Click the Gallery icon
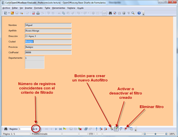Image resolution: width=178 pixels, height=137 pixels. [119, 13]
